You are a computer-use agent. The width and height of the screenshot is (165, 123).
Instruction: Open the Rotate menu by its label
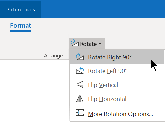tap(88, 44)
